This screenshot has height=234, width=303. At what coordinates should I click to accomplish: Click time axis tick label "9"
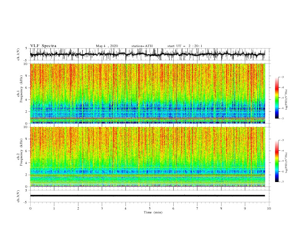(245, 208)
